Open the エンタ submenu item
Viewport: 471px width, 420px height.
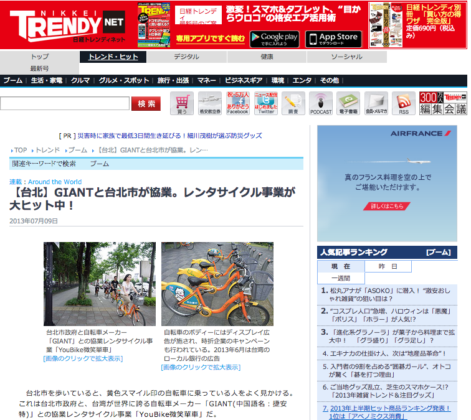click(x=302, y=80)
